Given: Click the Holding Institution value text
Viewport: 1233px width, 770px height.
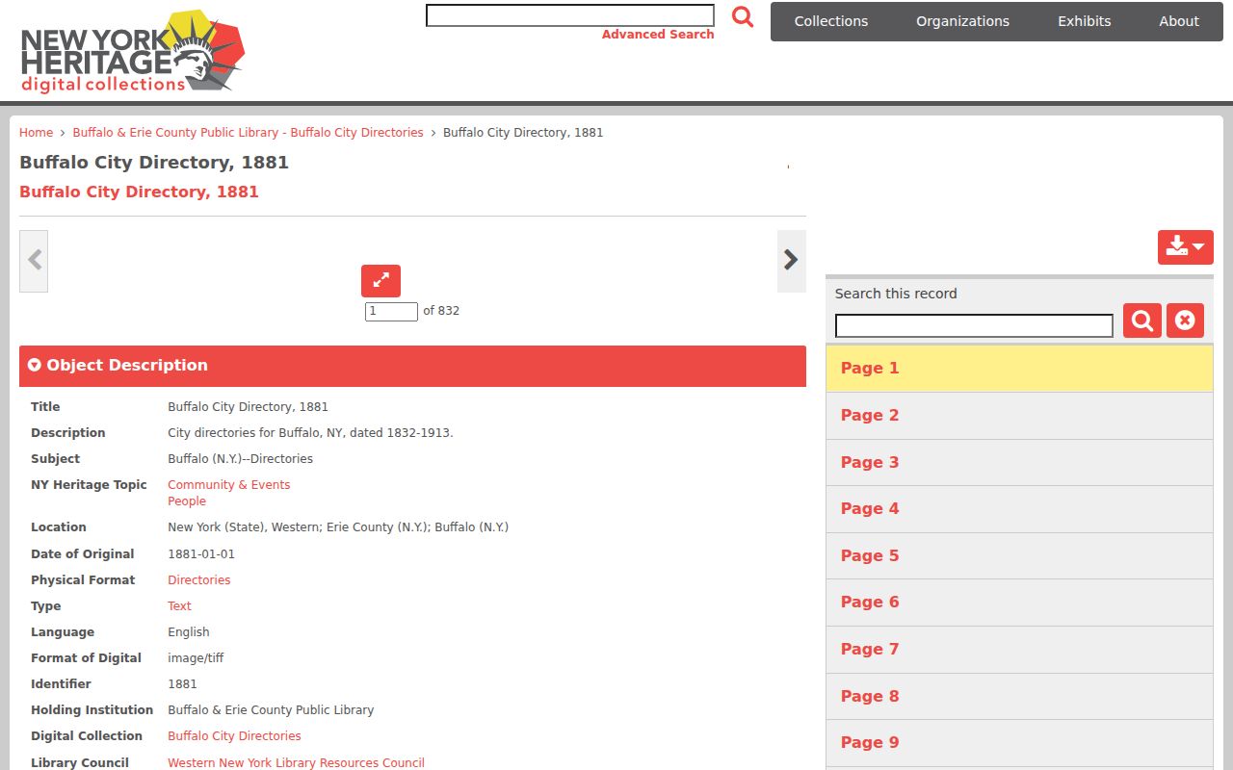Looking at the screenshot, I should (x=271, y=710).
